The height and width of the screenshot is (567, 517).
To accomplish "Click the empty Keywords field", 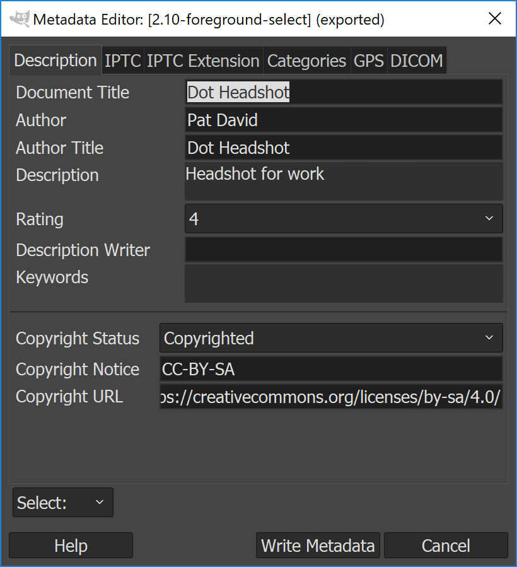I will [344, 284].
